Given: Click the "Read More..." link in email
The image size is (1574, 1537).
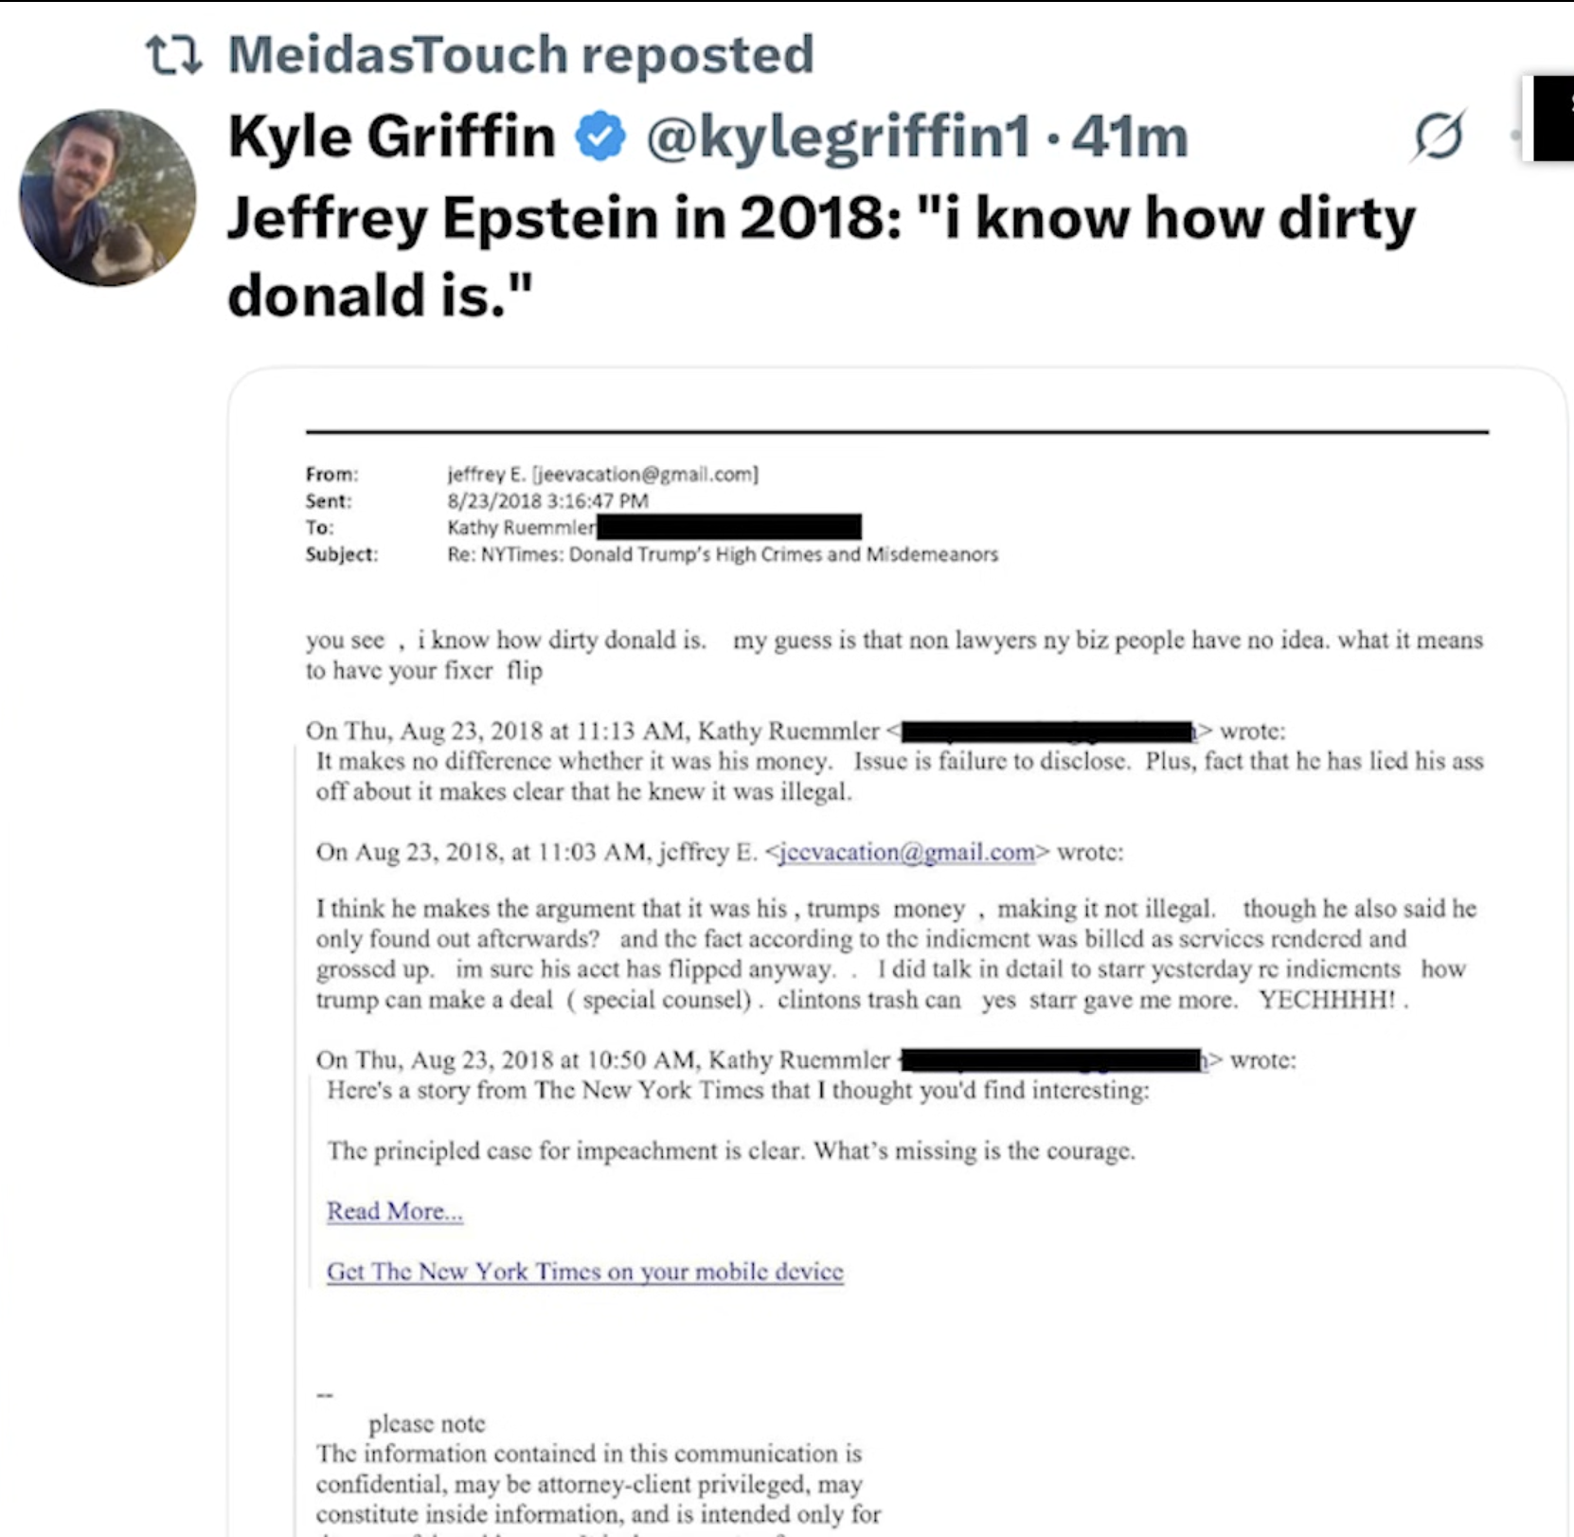Looking at the screenshot, I should (395, 1211).
